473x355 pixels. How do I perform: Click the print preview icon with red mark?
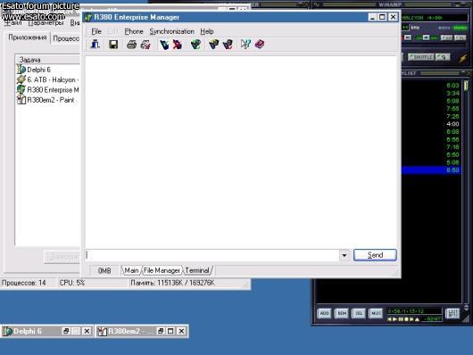coord(145,45)
